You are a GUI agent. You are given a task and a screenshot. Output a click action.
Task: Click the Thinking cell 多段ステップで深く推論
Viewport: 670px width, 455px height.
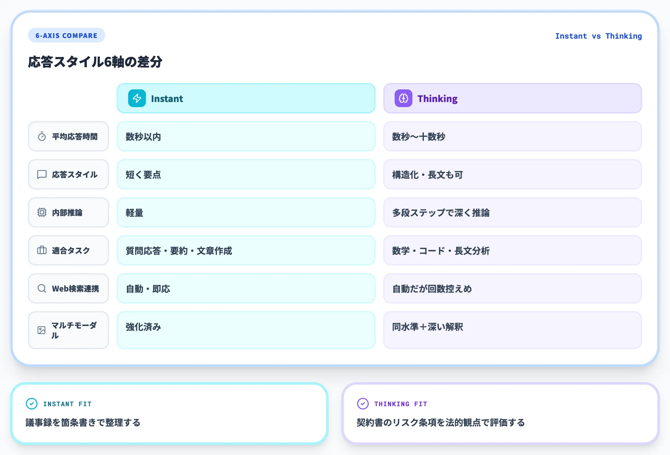pyautogui.click(x=513, y=212)
